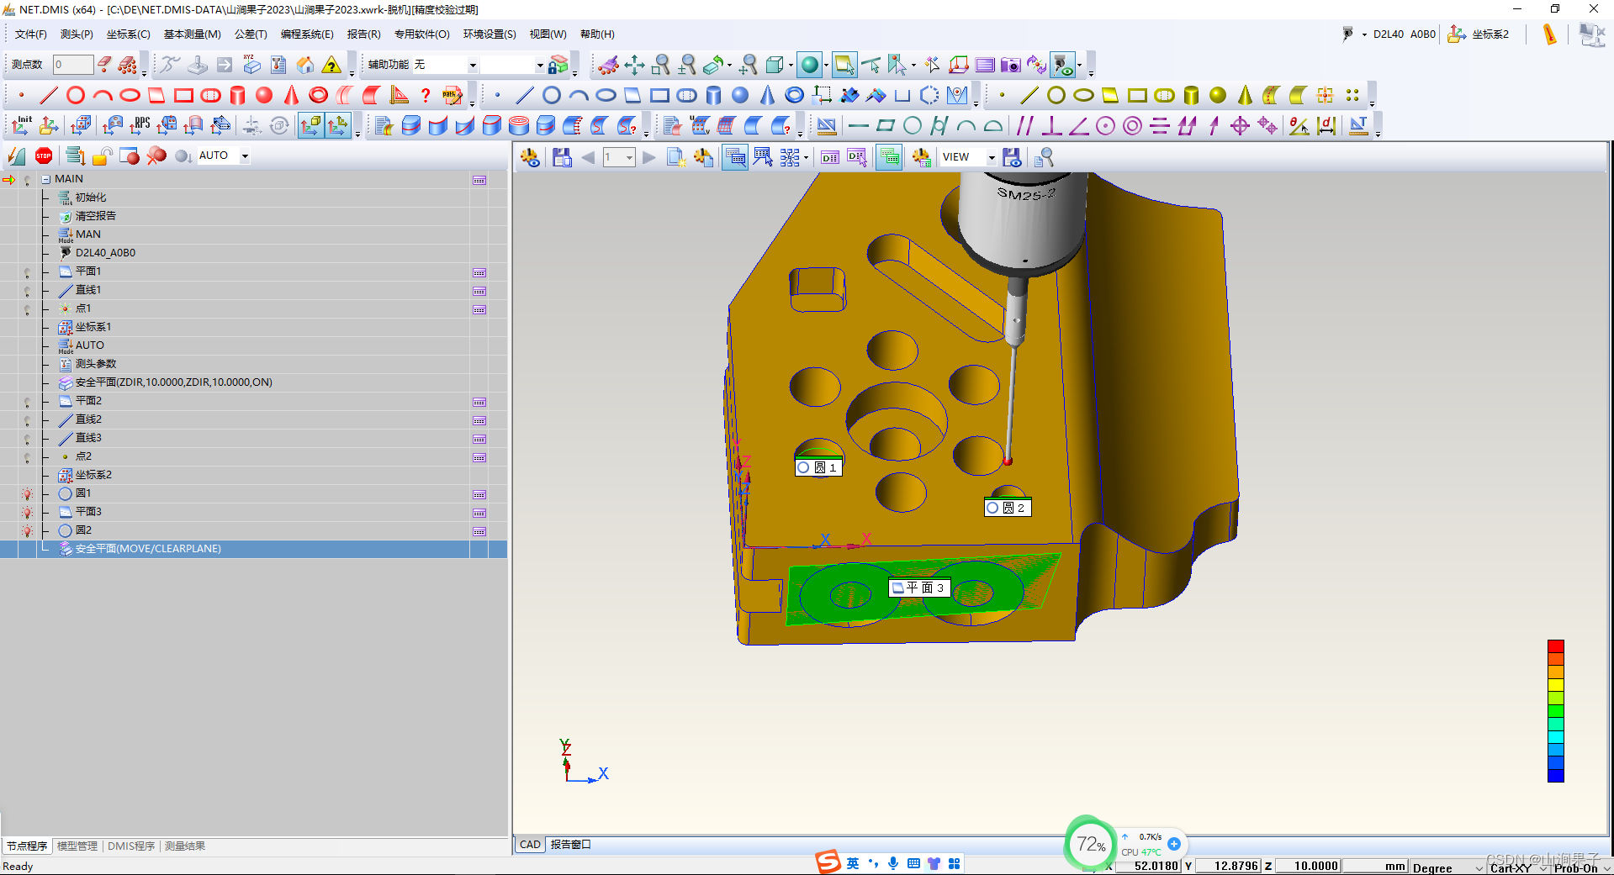
Task: Click the perpendicularity tolerance icon
Action: tap(1051, 126)
